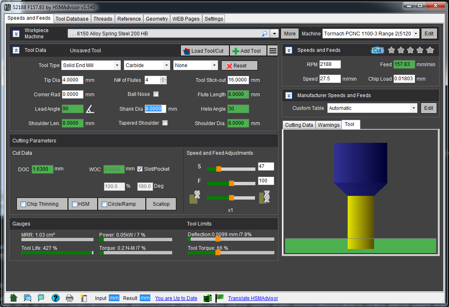Click the green flag icon

pos(220,298)
